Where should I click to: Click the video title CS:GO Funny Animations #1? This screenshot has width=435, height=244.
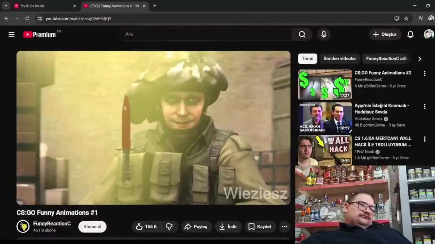coord(57,213)
